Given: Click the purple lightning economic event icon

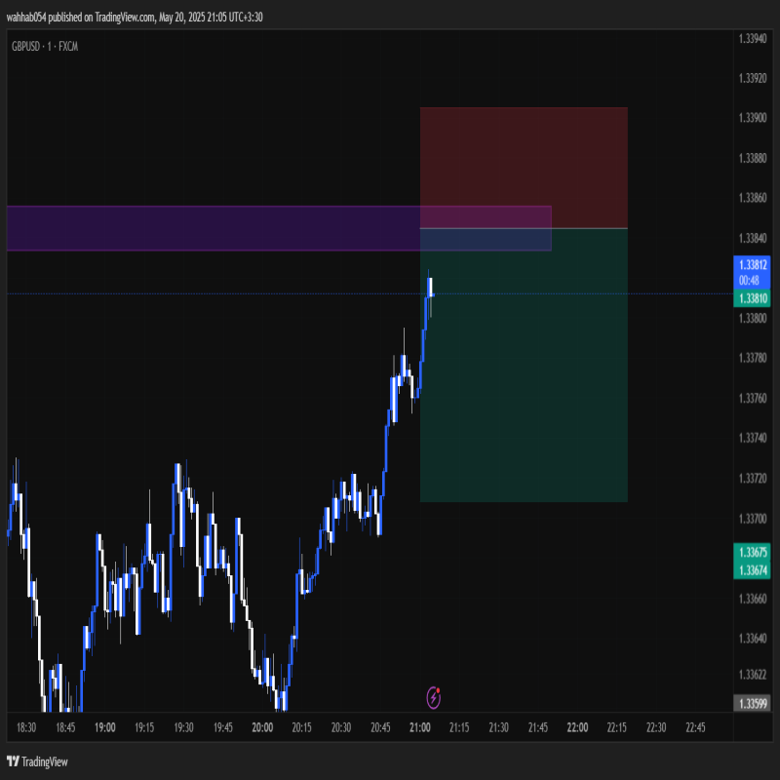Looking at the screenshot, I should 433,697.
